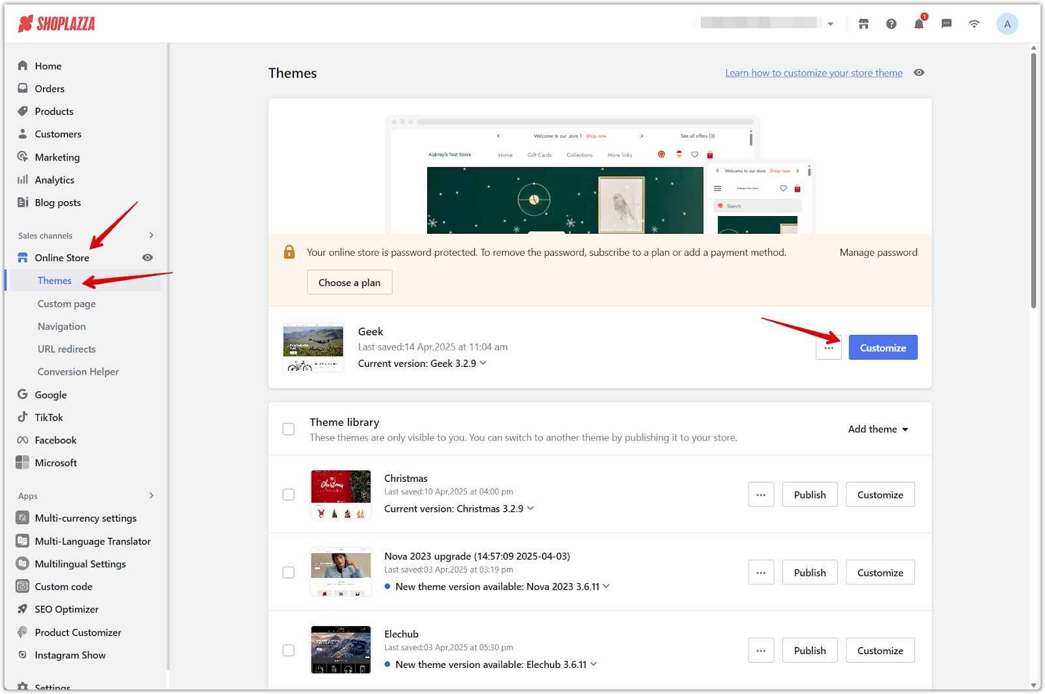This screenshot has height=694, width=1045.
Task: Click the page vertical scrollbar
Action: pyautogui.click(x=1034, y=180)
